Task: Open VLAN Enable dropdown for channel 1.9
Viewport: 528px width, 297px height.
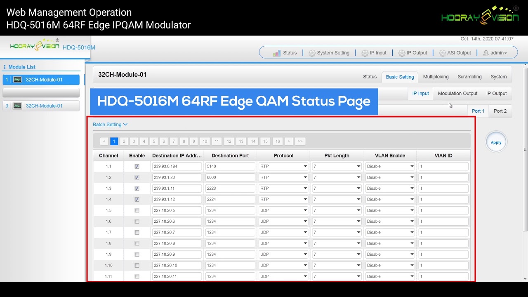Action: (x=390, y=254)
